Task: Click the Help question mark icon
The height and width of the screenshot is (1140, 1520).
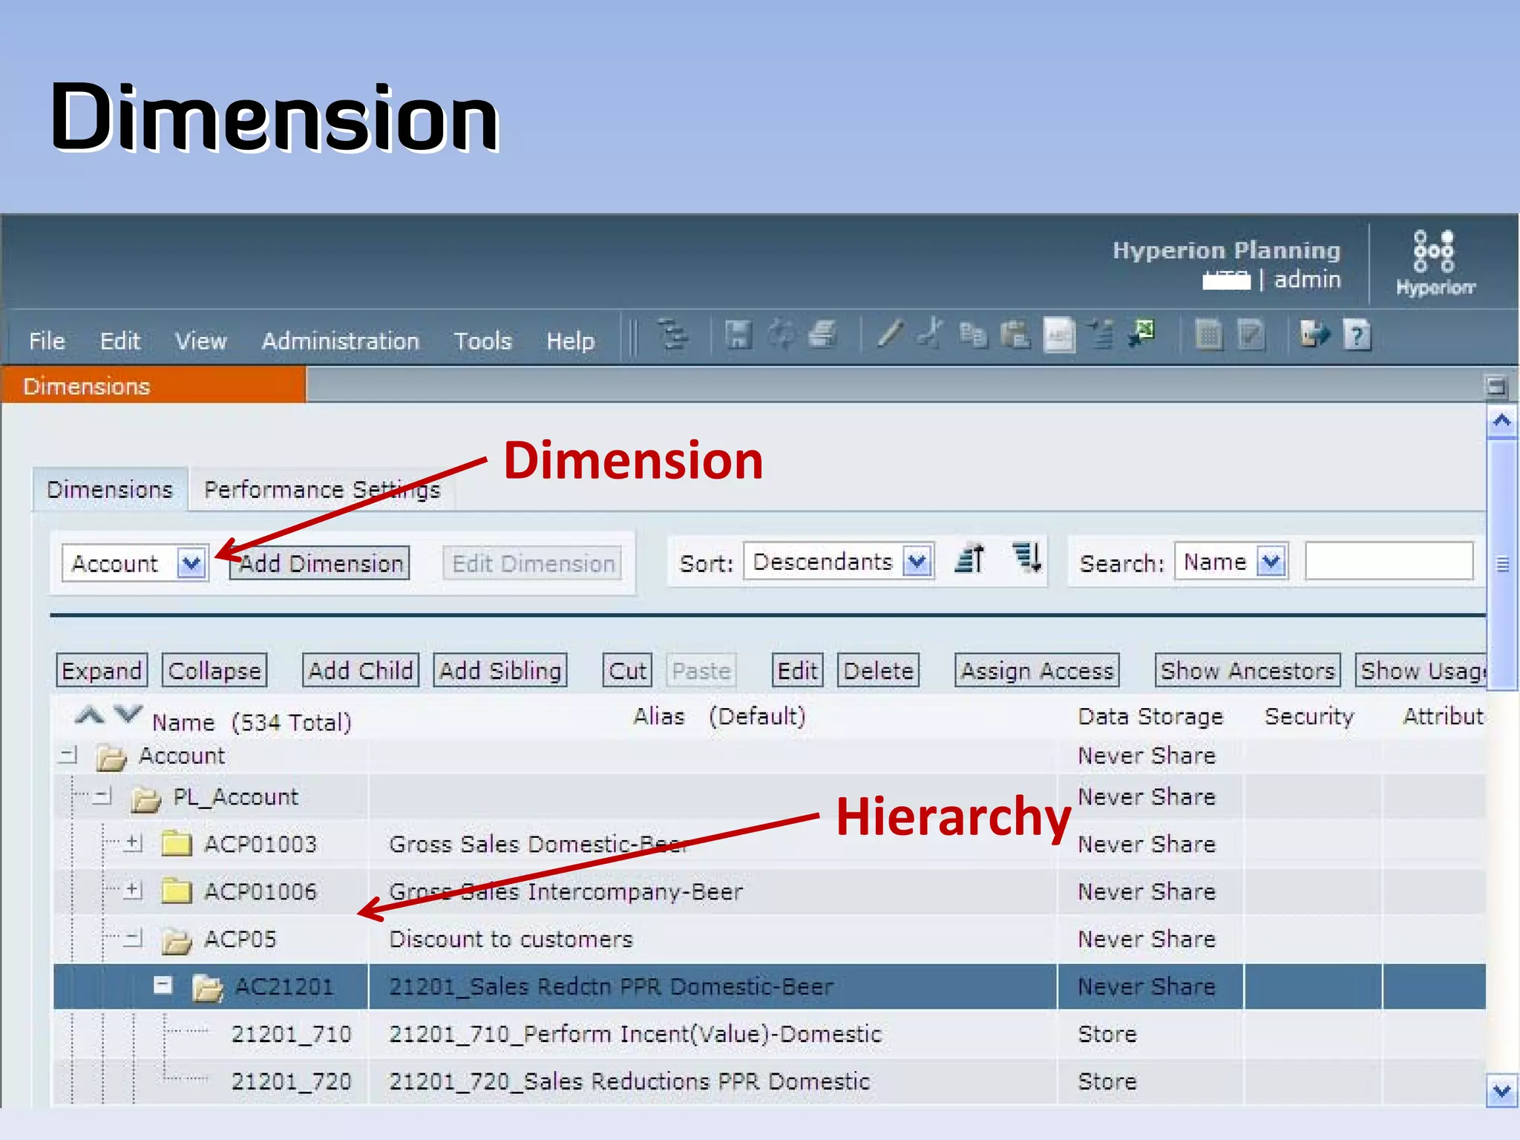Action: [1357, 335]
